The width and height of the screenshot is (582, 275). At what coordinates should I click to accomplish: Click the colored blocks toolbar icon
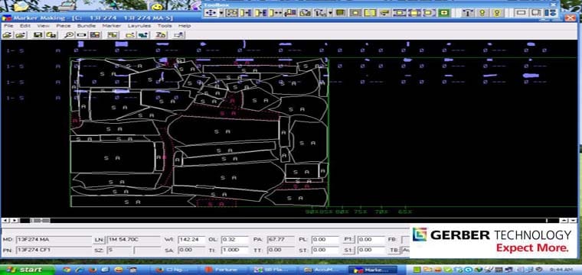coord(96,35)
